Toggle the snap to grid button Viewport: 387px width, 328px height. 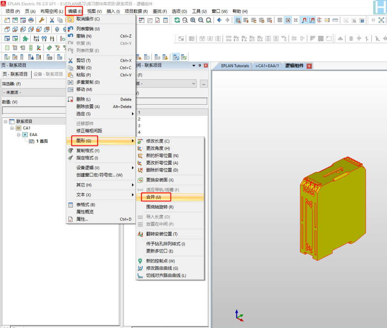[x=288, y=20]
